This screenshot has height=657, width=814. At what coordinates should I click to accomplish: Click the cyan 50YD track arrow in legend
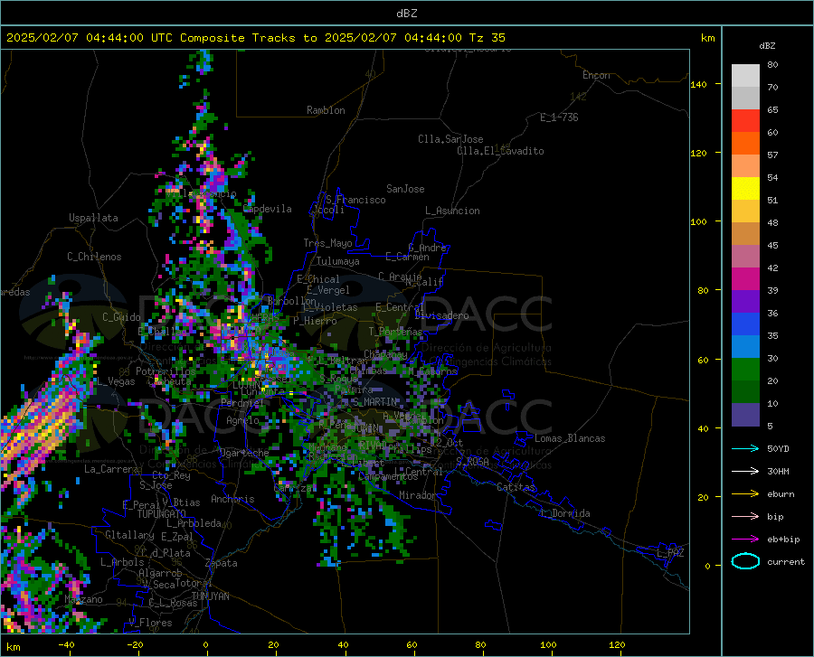click(745, 448)
